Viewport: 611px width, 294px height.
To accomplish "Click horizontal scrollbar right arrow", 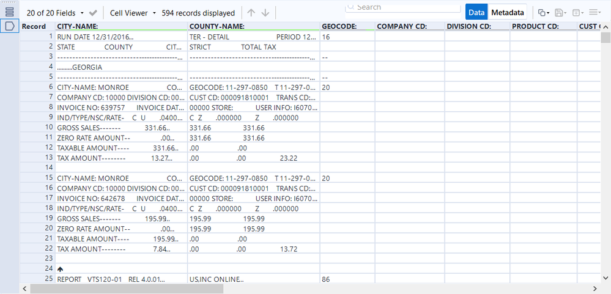I will coord(595,288).
